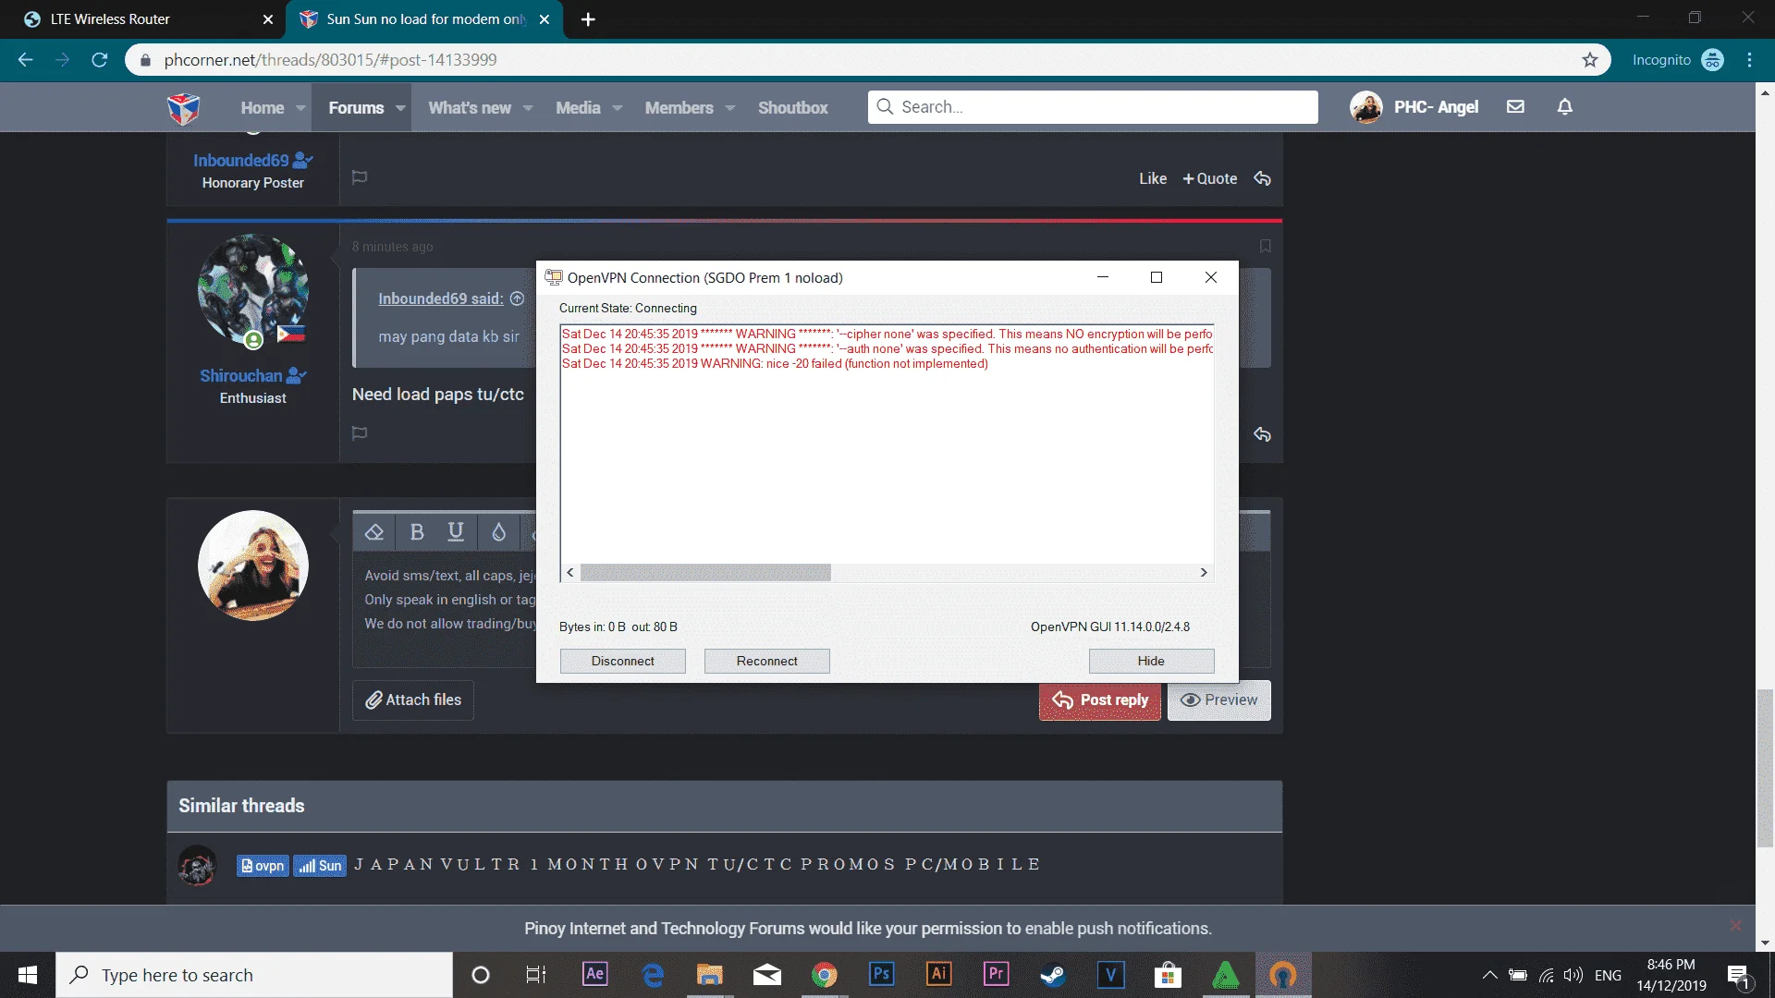Open OpenVPN GUI taskbar icon
Screen dimensions: 1775x998
point(1282,975)
